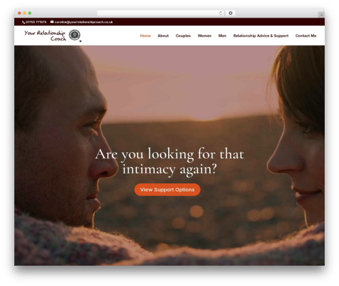Click the phone icon in top bar
This screenshot has width=339, height=286.
click(24, 22)
